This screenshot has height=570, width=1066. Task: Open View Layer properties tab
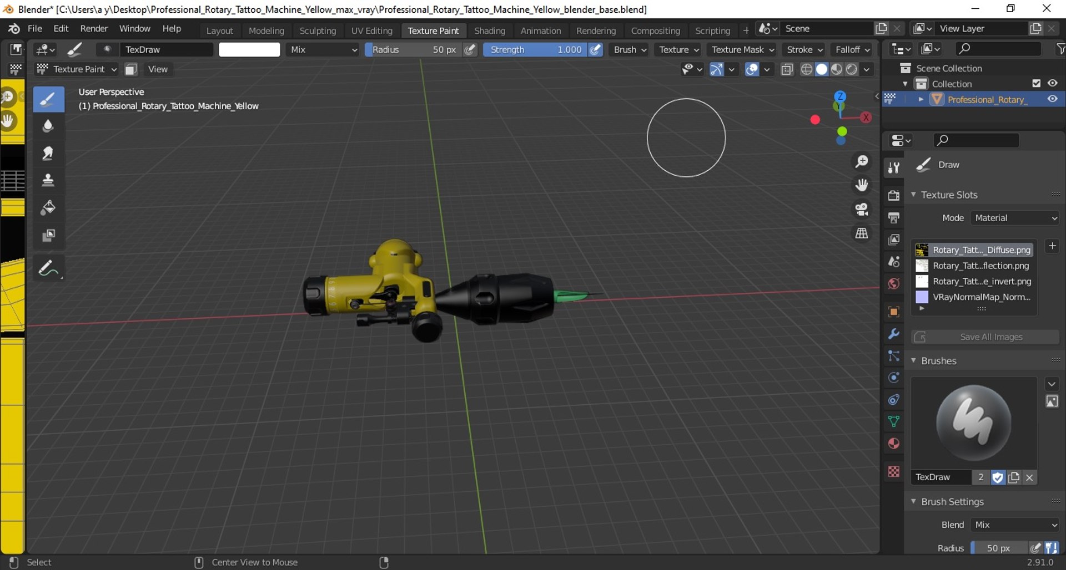[x=893, y=240]
